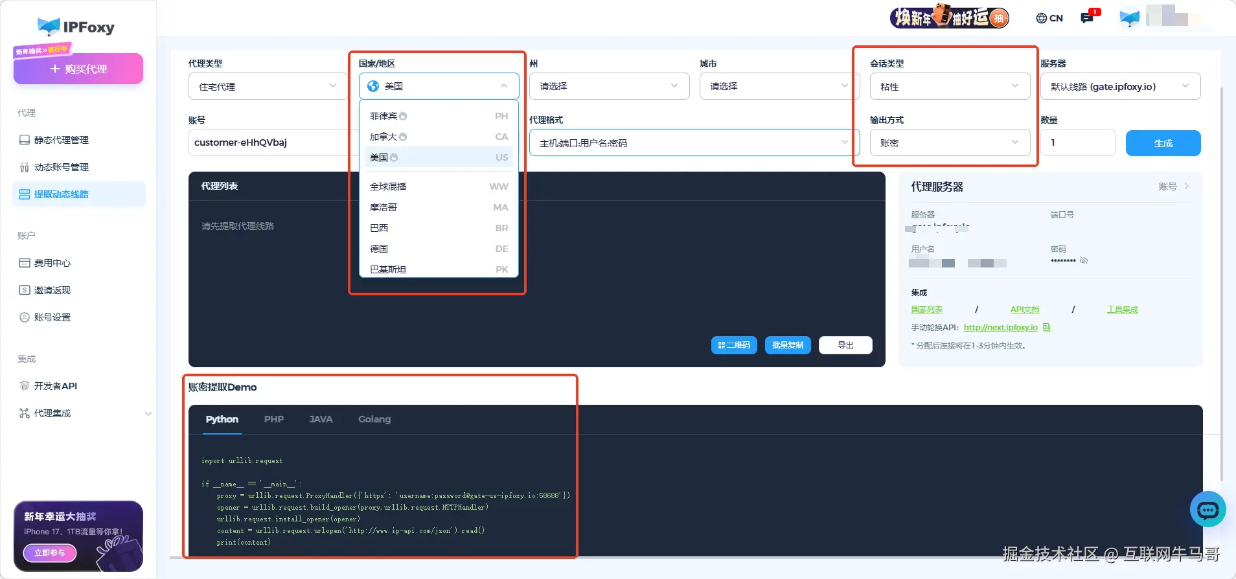This screenshot has height=579, width=1236.
Task: Expand the 代理集成 sidebar chevron
Action: click(148, 413)
